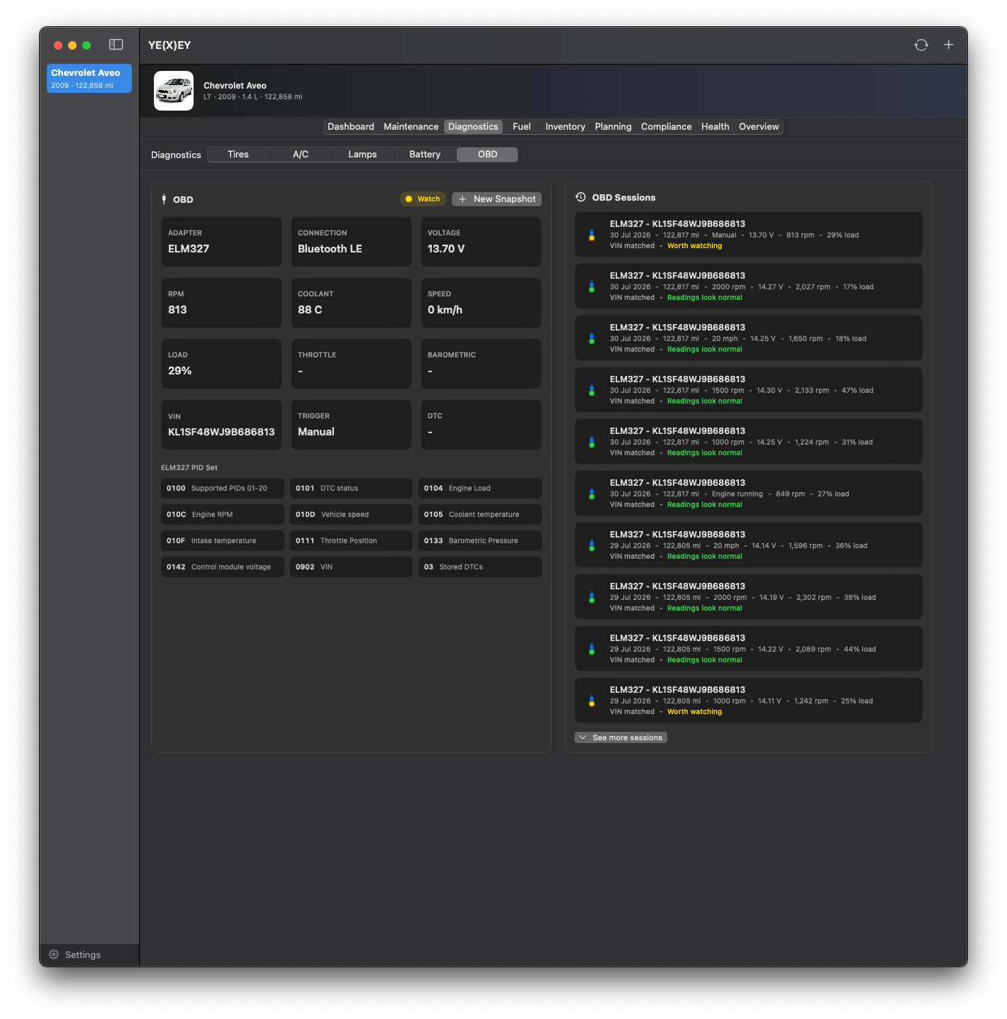Click the RPM 813 tile
Image resolution: width=1007 pixels, height=1019 pixels.
pyautogui.click(x=221, y=303)
